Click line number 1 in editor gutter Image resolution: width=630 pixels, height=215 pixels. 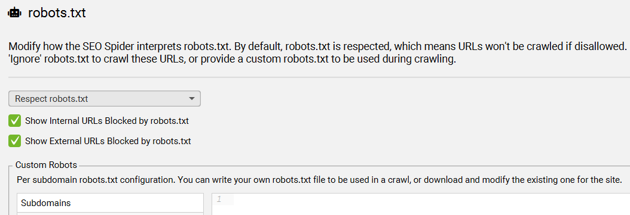click(219, 199)
